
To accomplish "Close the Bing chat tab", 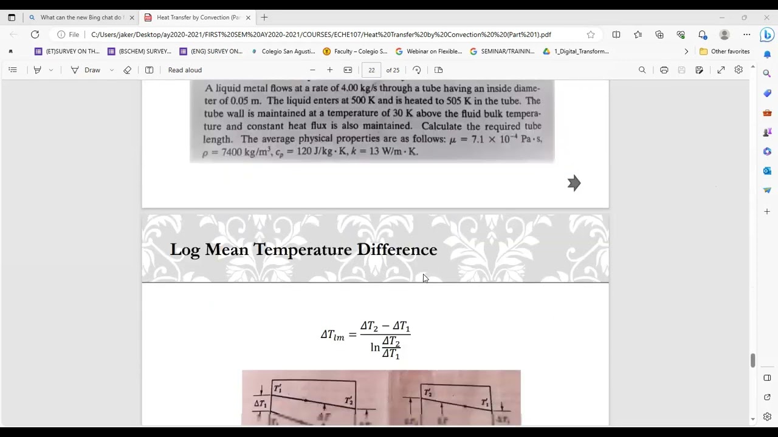I will [x=131, y=18].
